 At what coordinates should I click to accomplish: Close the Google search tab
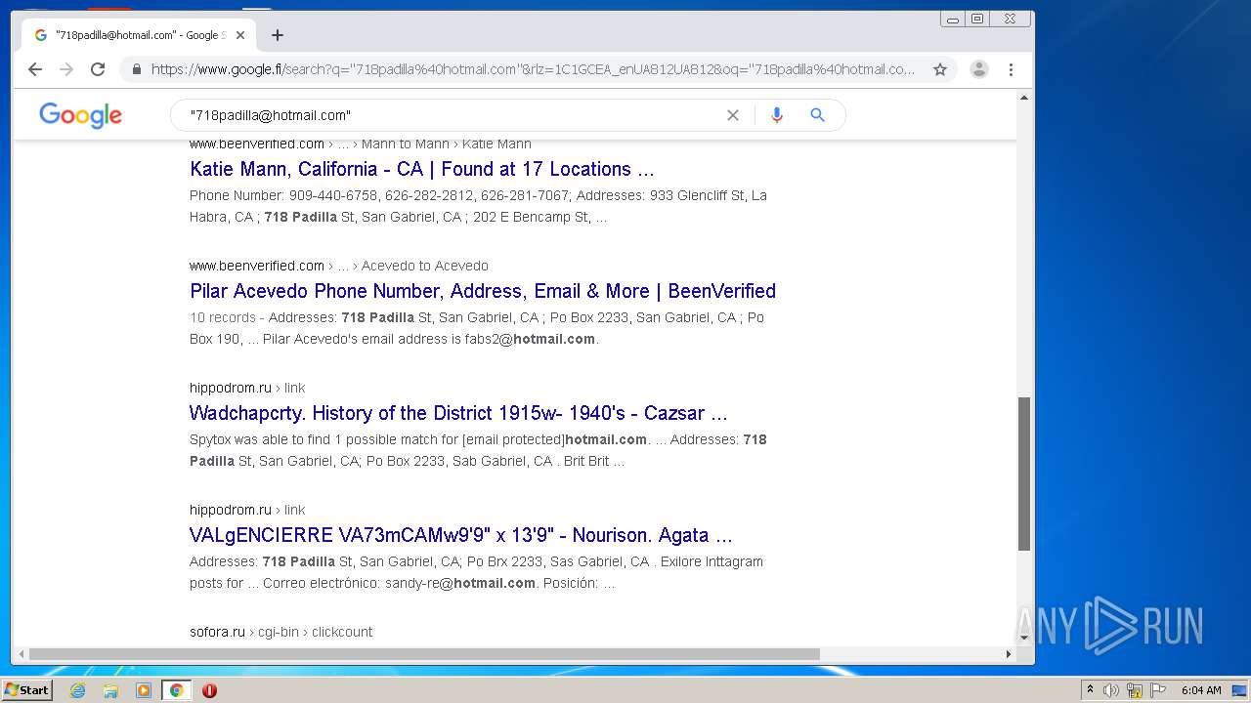[240, 35]
